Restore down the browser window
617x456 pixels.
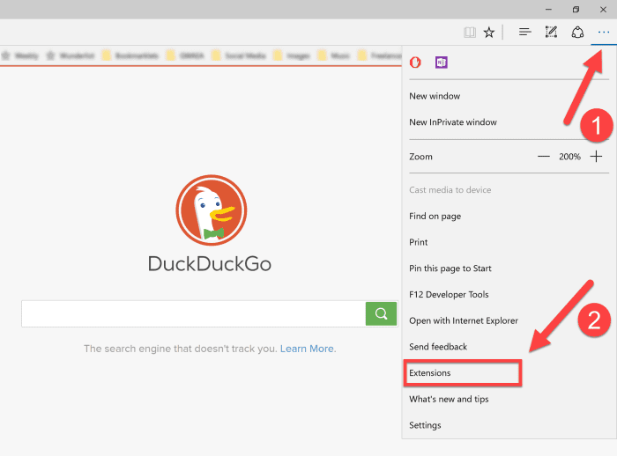576,10
